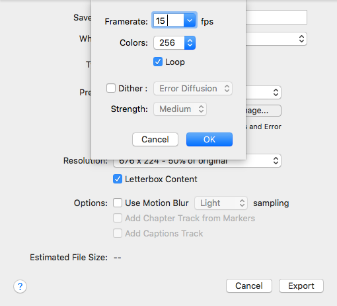Viewport: 337px width, 306px height.
Task: Expand the Framerate combo box arrow
Action: pyautogui.click(x=190, y=21)
